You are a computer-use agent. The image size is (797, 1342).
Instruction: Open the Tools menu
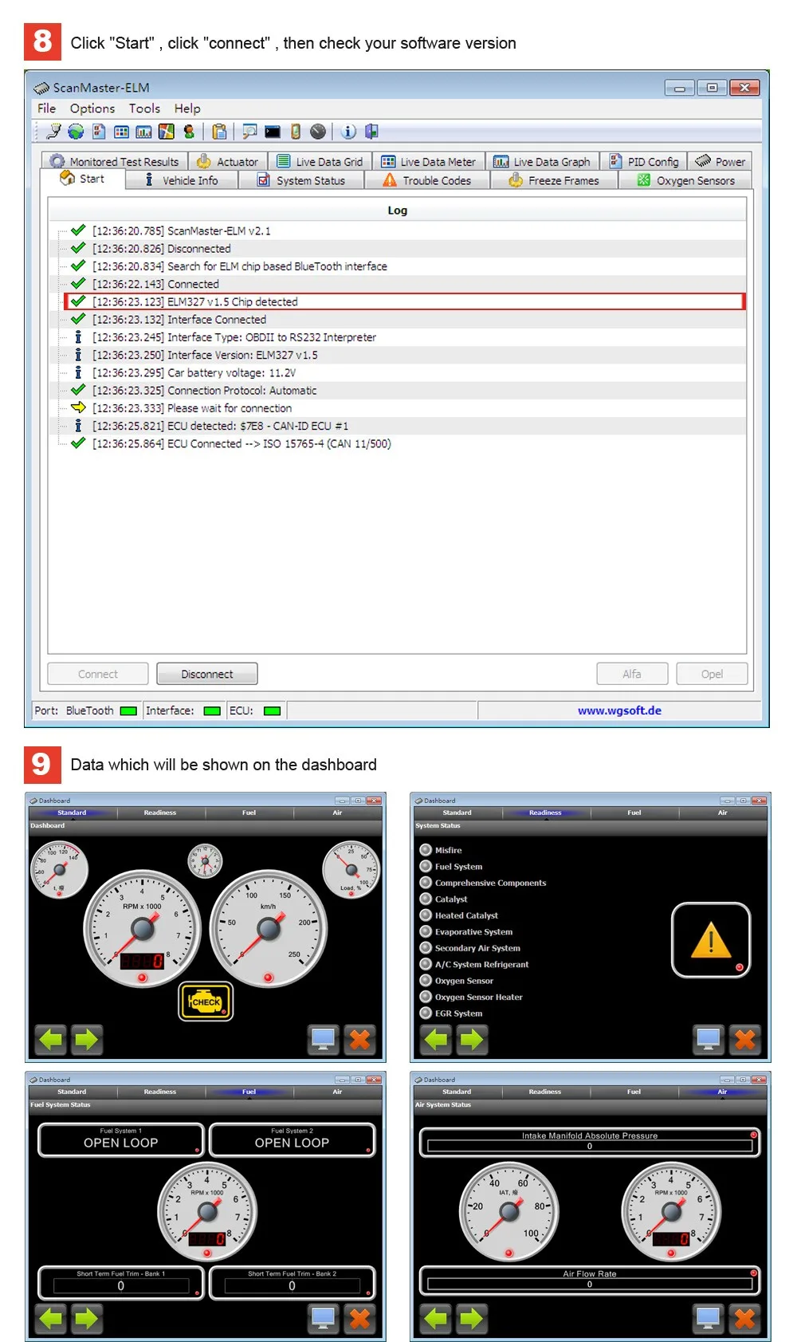coord(144,108)
